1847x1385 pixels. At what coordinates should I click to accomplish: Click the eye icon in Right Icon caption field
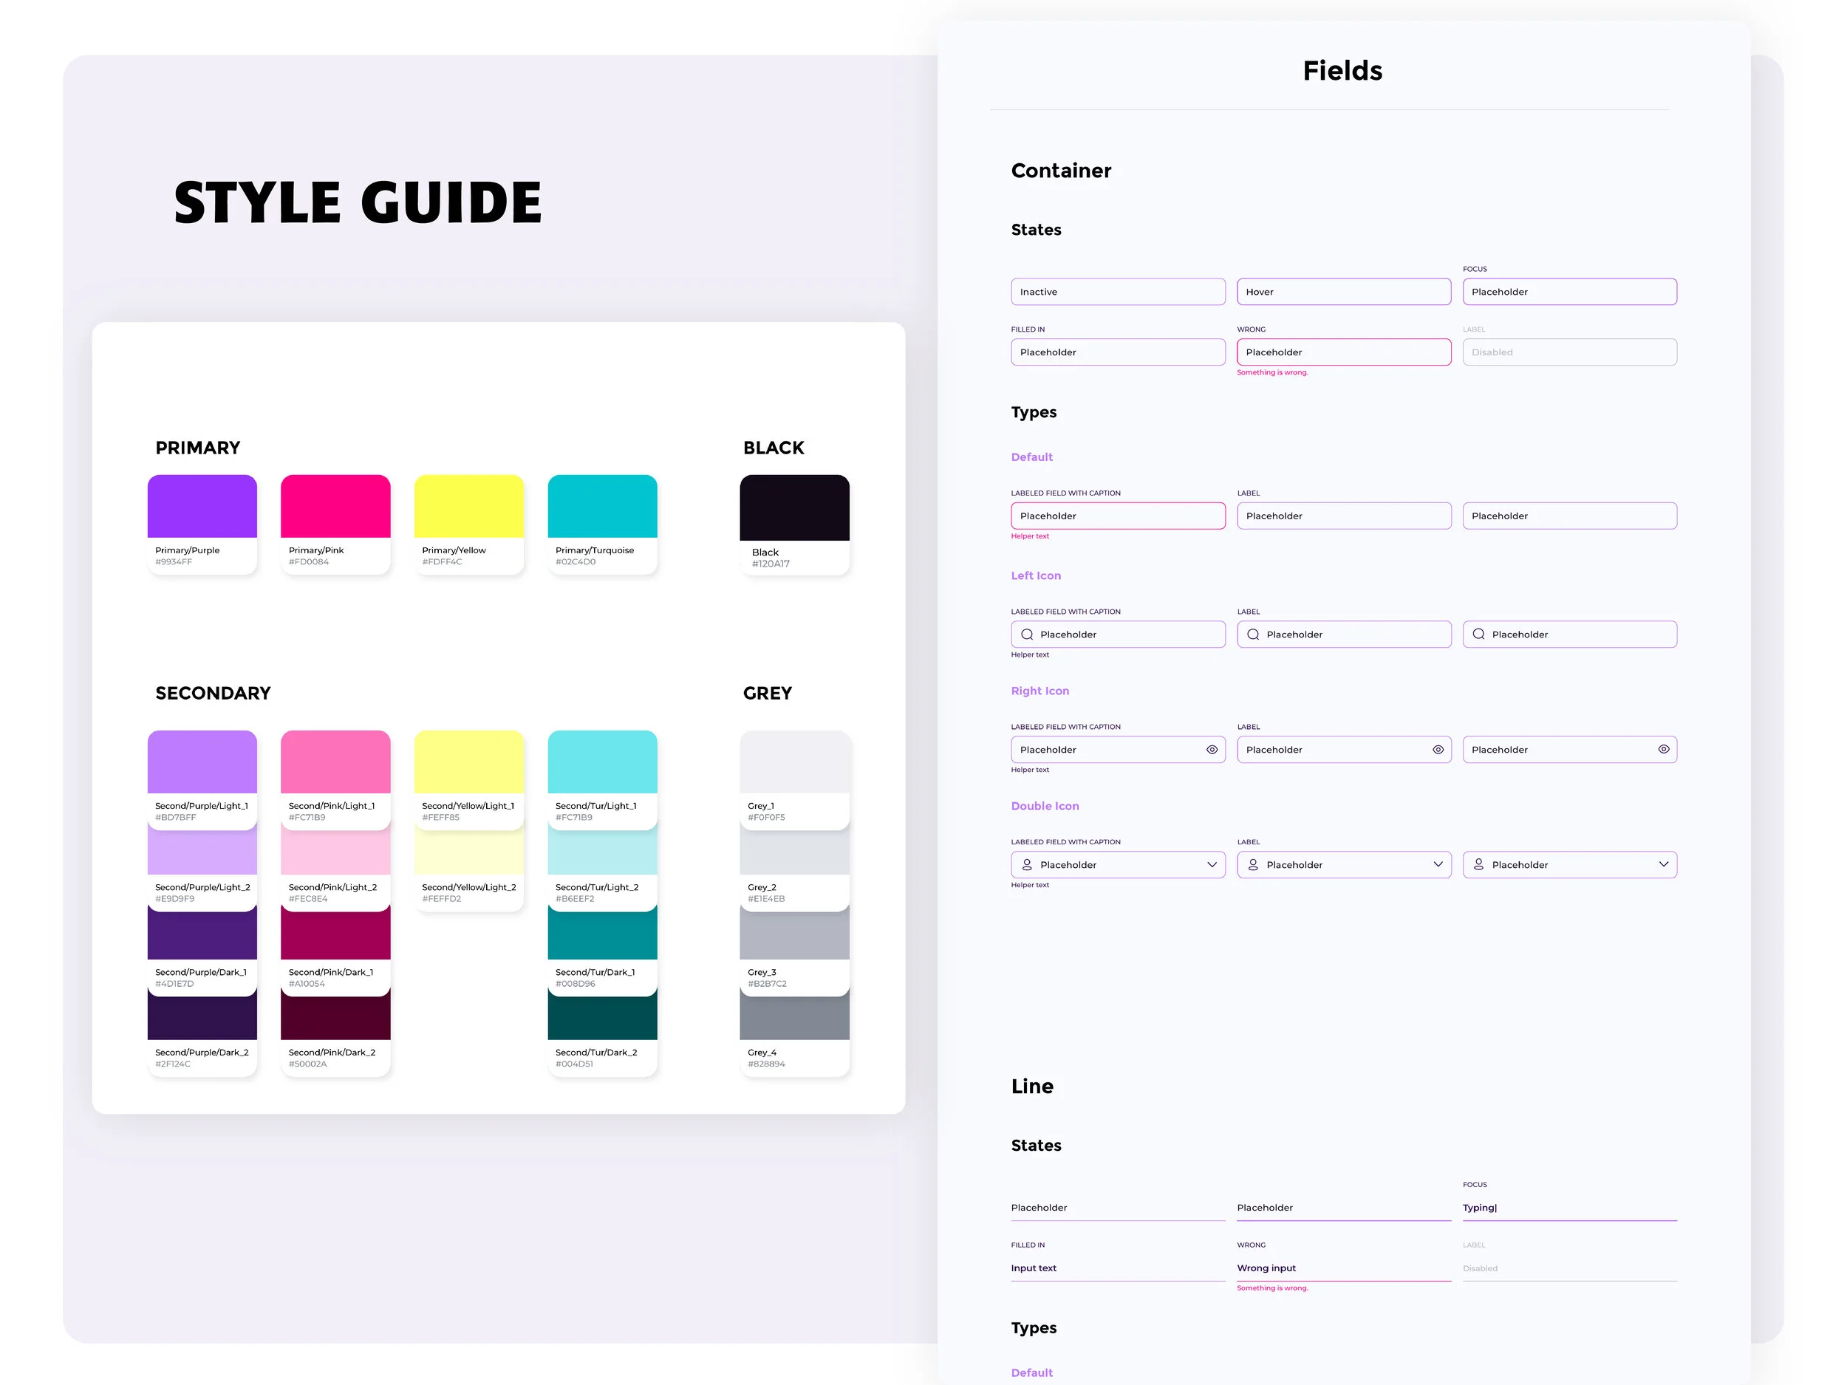[x=1212, y=750]
